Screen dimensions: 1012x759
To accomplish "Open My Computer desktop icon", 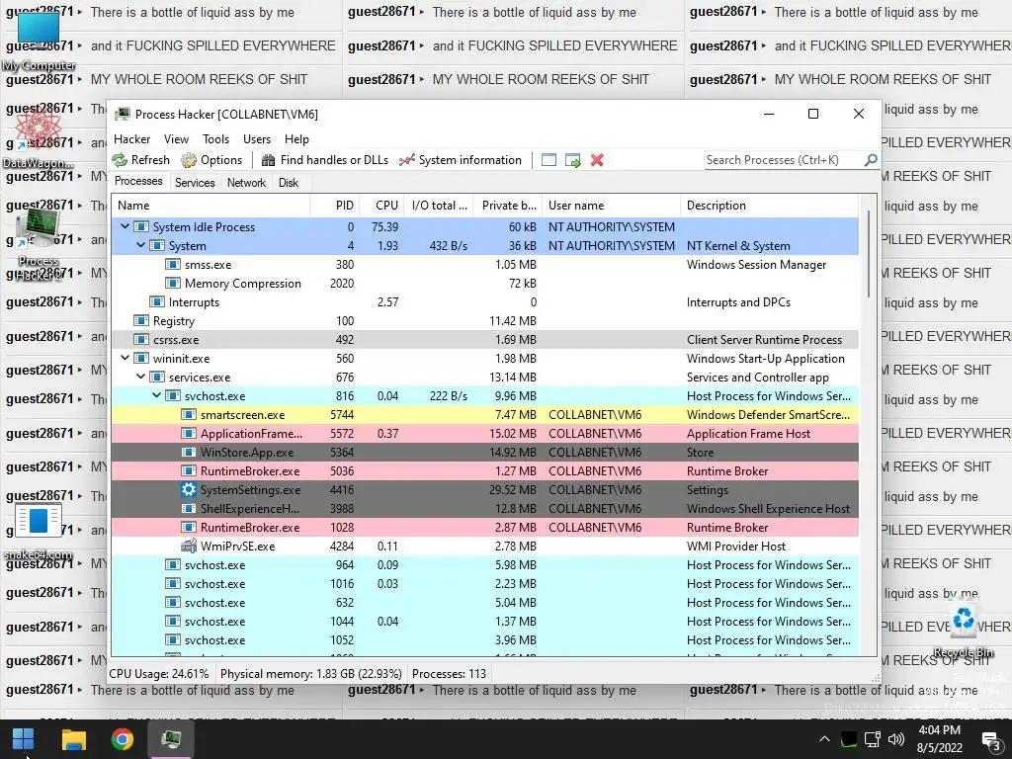I will (x=39, y=42).
